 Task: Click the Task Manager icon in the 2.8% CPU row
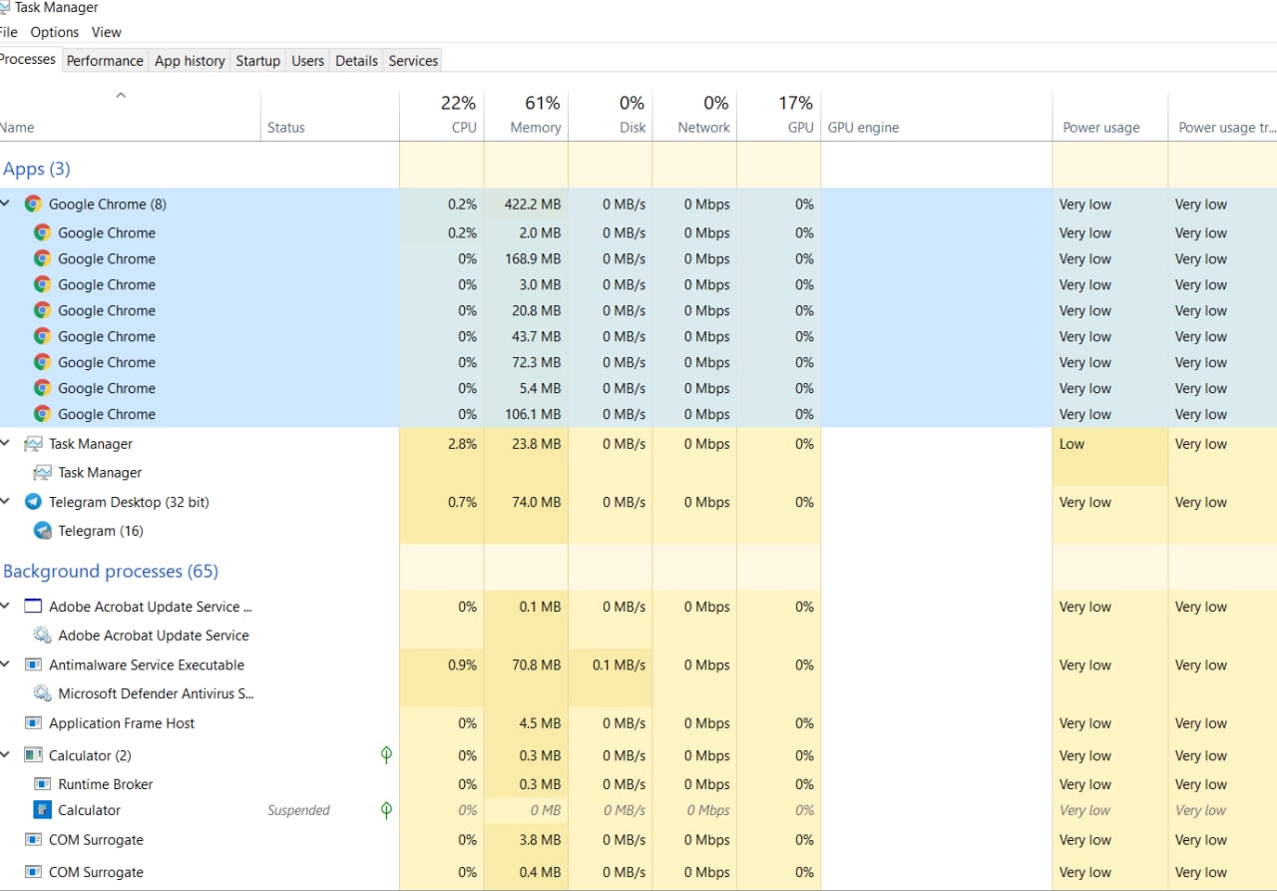(33, 444)
